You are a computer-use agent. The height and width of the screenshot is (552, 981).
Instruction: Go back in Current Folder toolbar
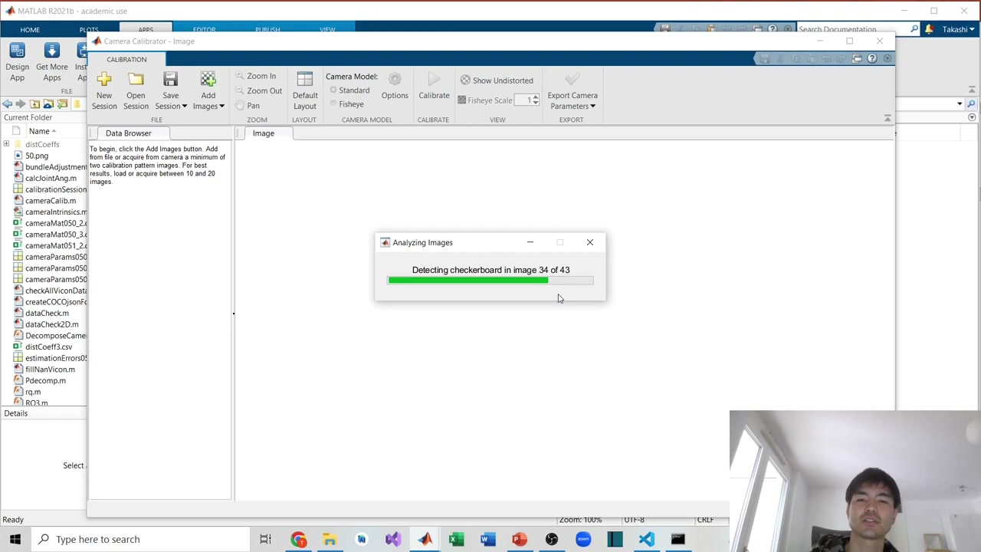point(7,103)
